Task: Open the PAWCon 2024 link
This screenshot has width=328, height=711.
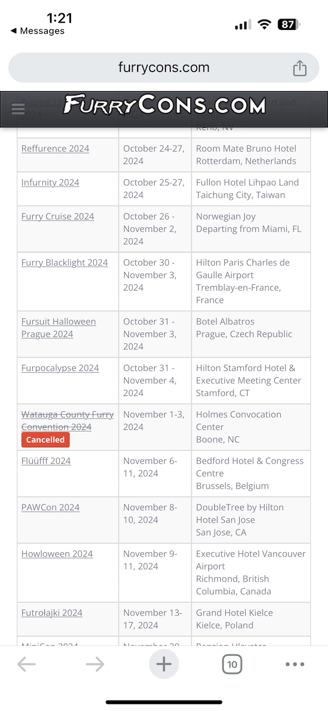Action: pyautogui.click(x=51, y=508)
